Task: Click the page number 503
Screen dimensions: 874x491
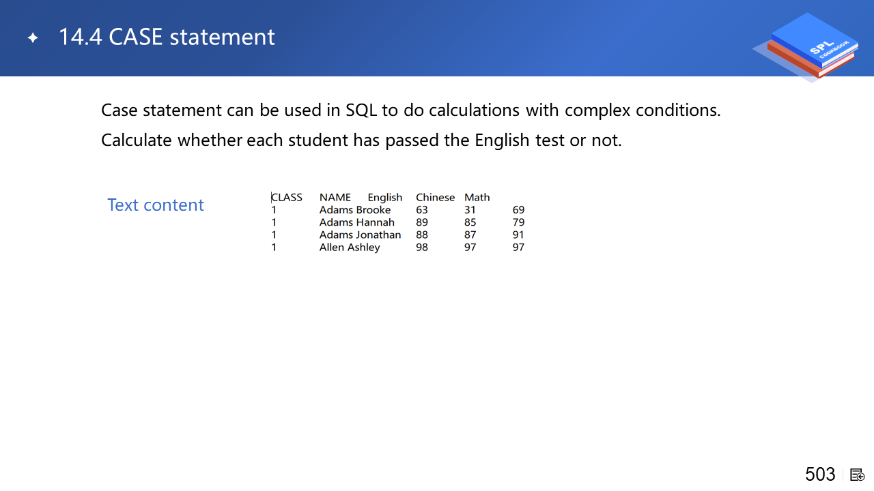Action: [820, 474]
